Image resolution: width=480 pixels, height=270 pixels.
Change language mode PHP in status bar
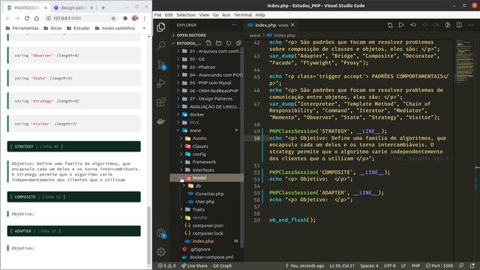coord(415,265)
